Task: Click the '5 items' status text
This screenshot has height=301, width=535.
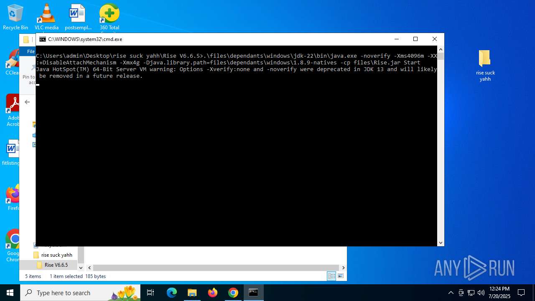Action: (x=33, y=276)
